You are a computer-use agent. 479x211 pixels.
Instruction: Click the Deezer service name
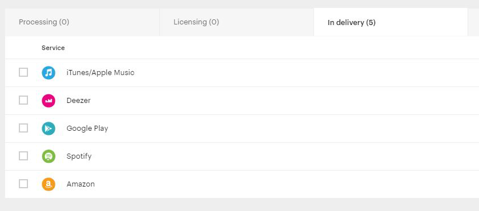79,101
